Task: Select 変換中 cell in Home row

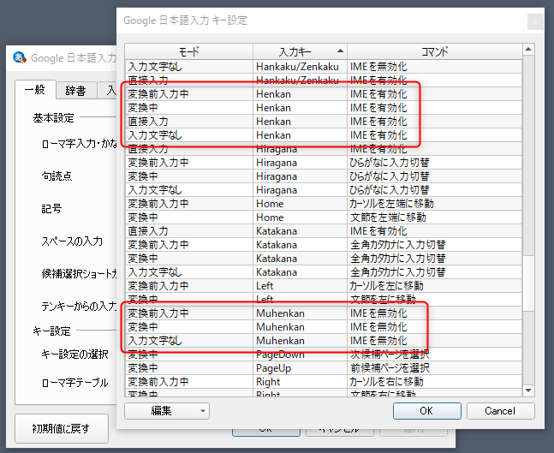Action: coord(189,218)
